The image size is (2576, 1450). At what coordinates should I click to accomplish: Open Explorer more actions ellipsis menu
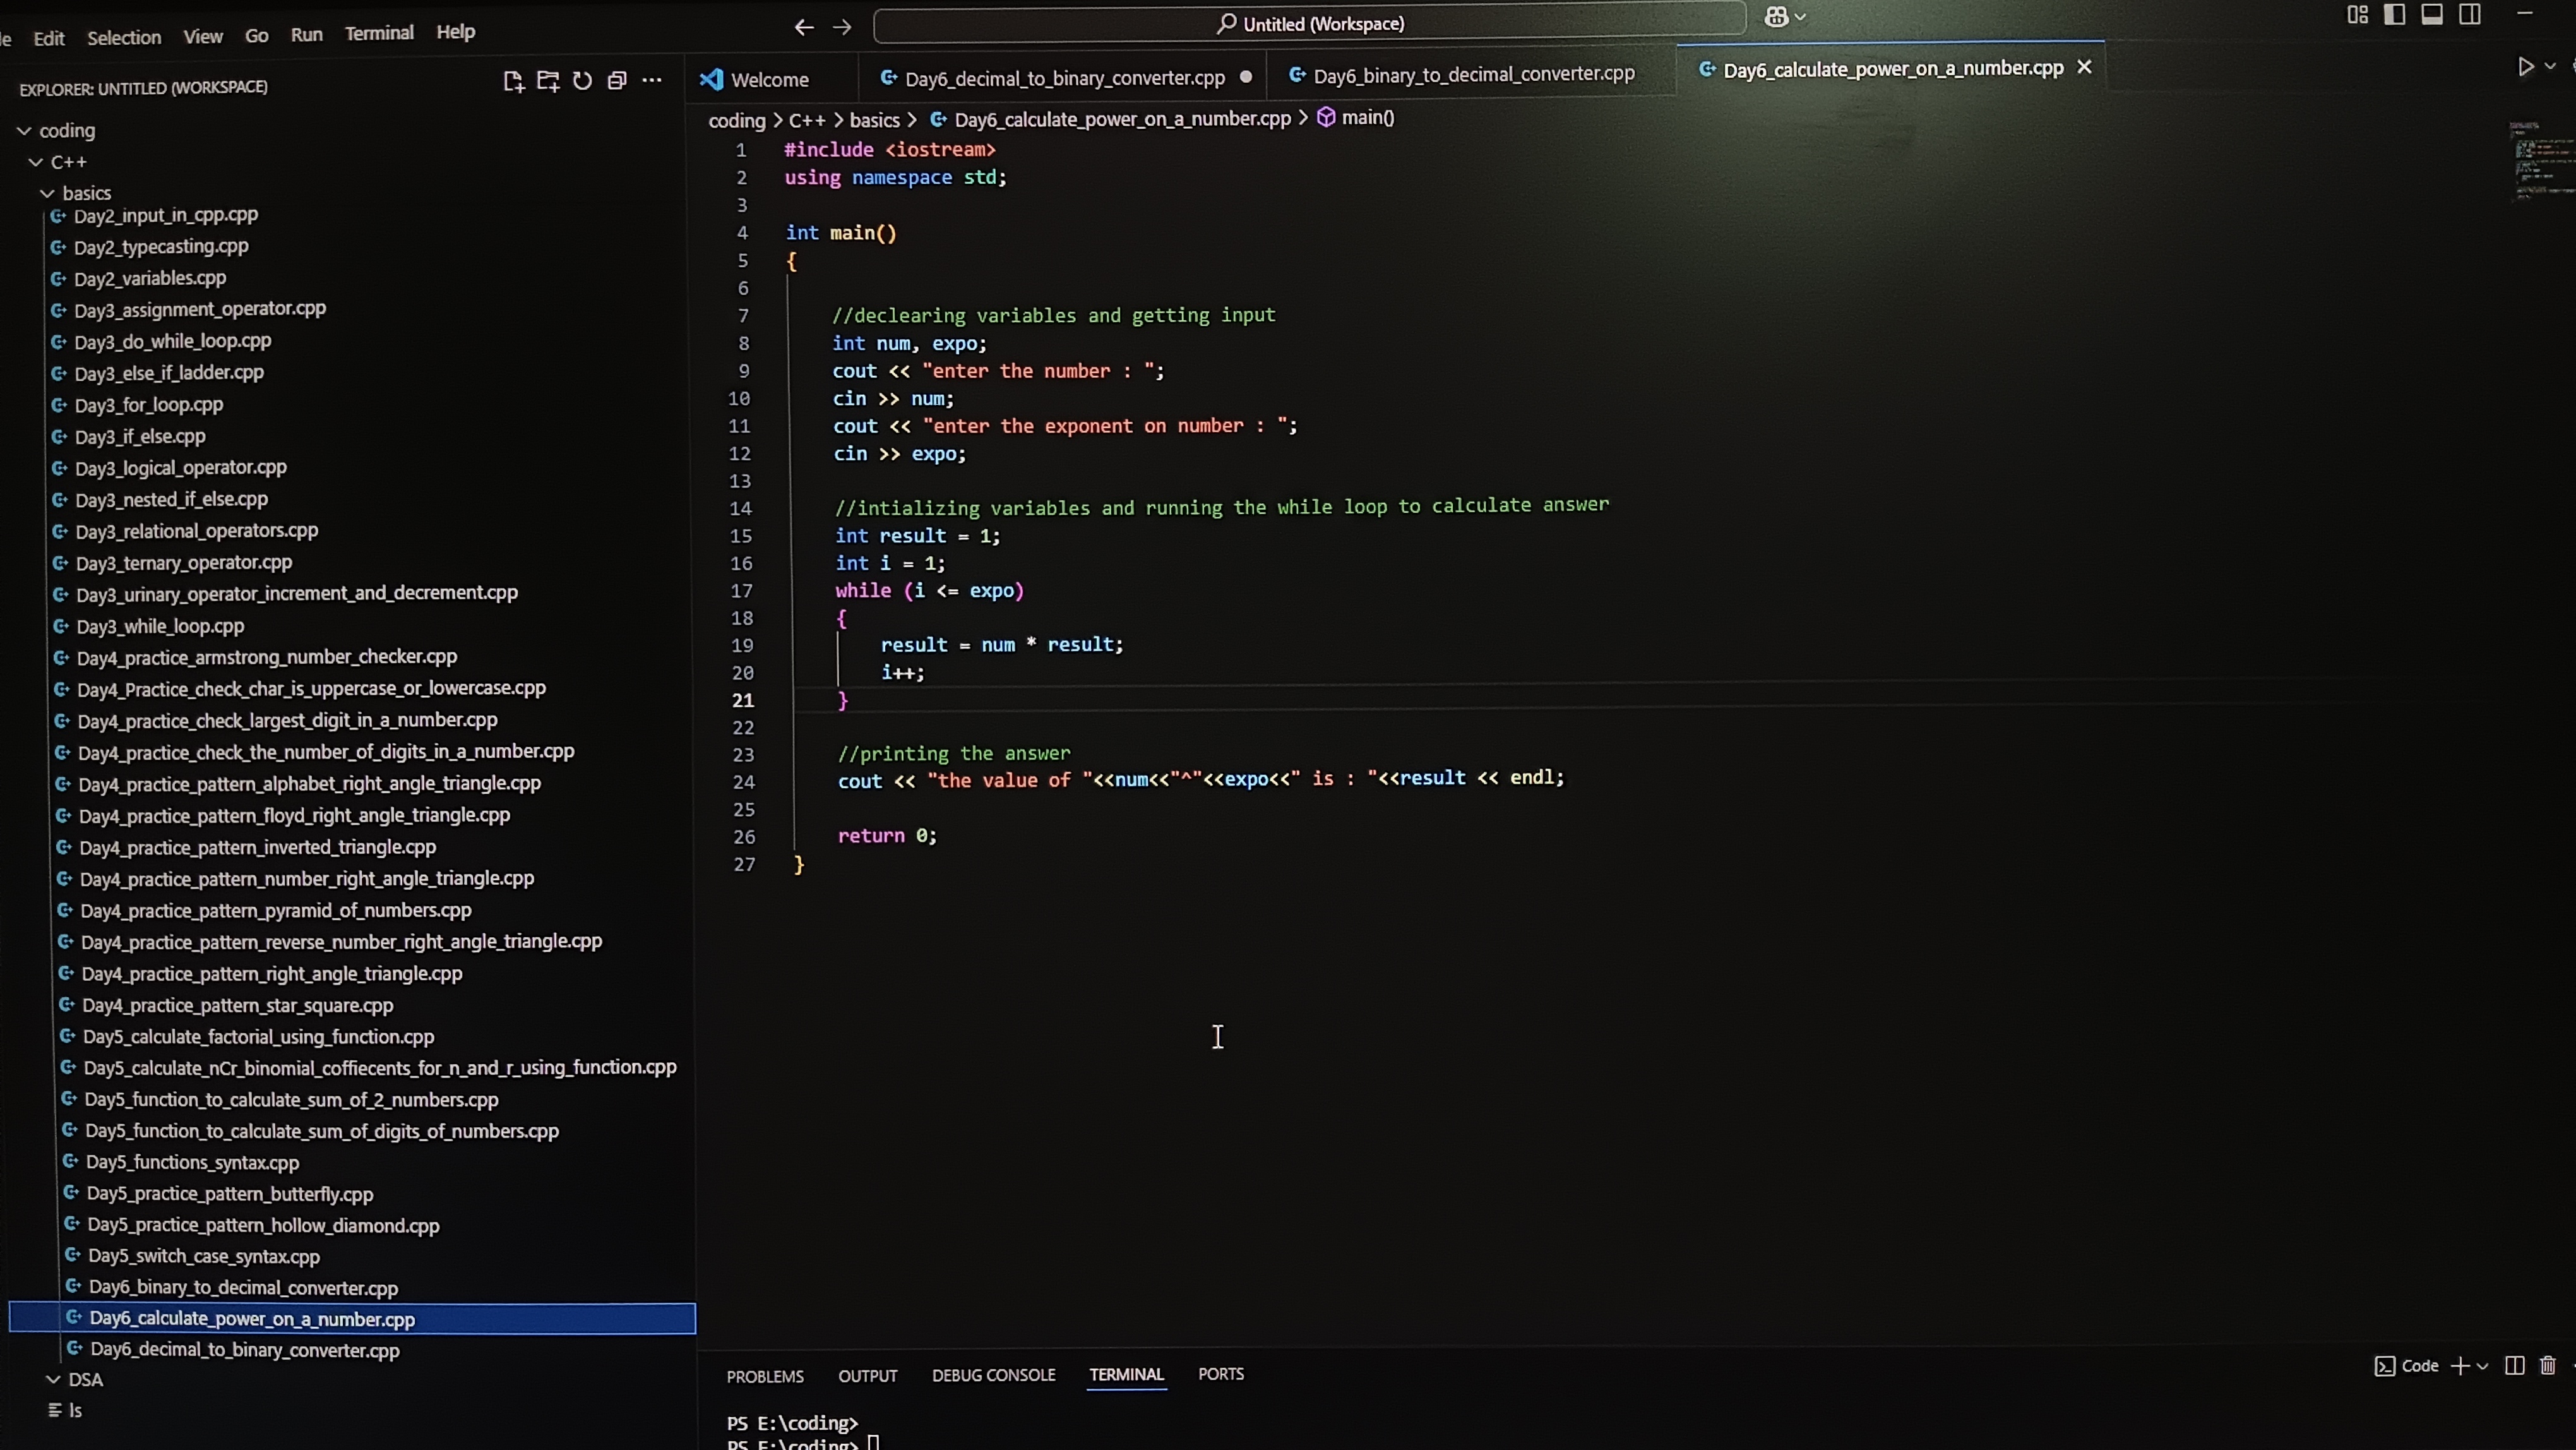(x=652, y=81)
